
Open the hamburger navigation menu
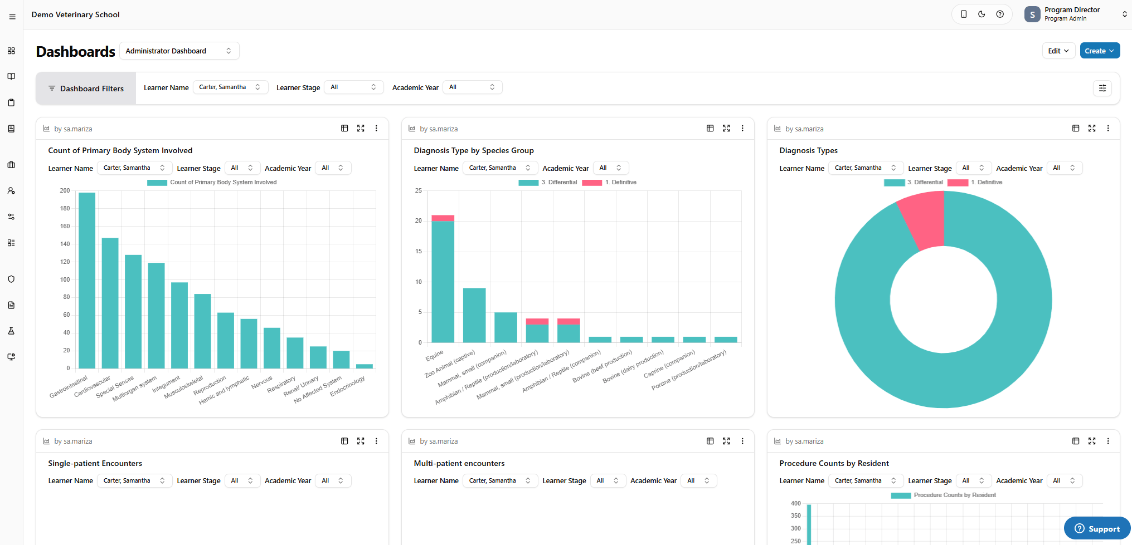pos(12,17)
